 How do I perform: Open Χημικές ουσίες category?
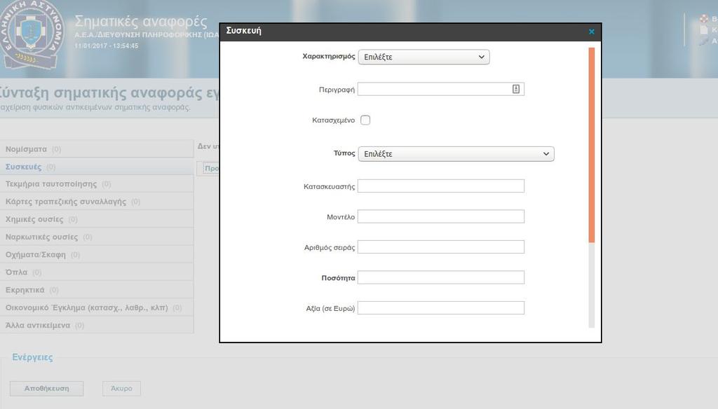tap(97, 219)
